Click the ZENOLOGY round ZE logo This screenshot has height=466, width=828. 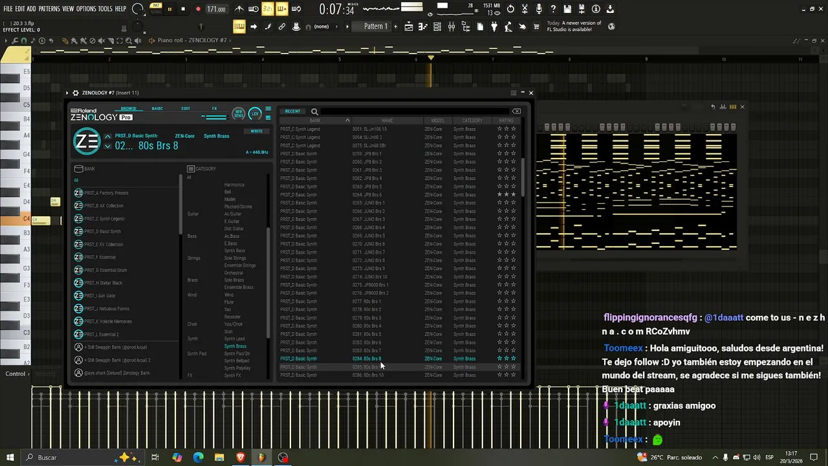86,142
